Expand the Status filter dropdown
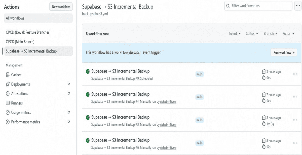The image size is (302, 155). [252, 34]
